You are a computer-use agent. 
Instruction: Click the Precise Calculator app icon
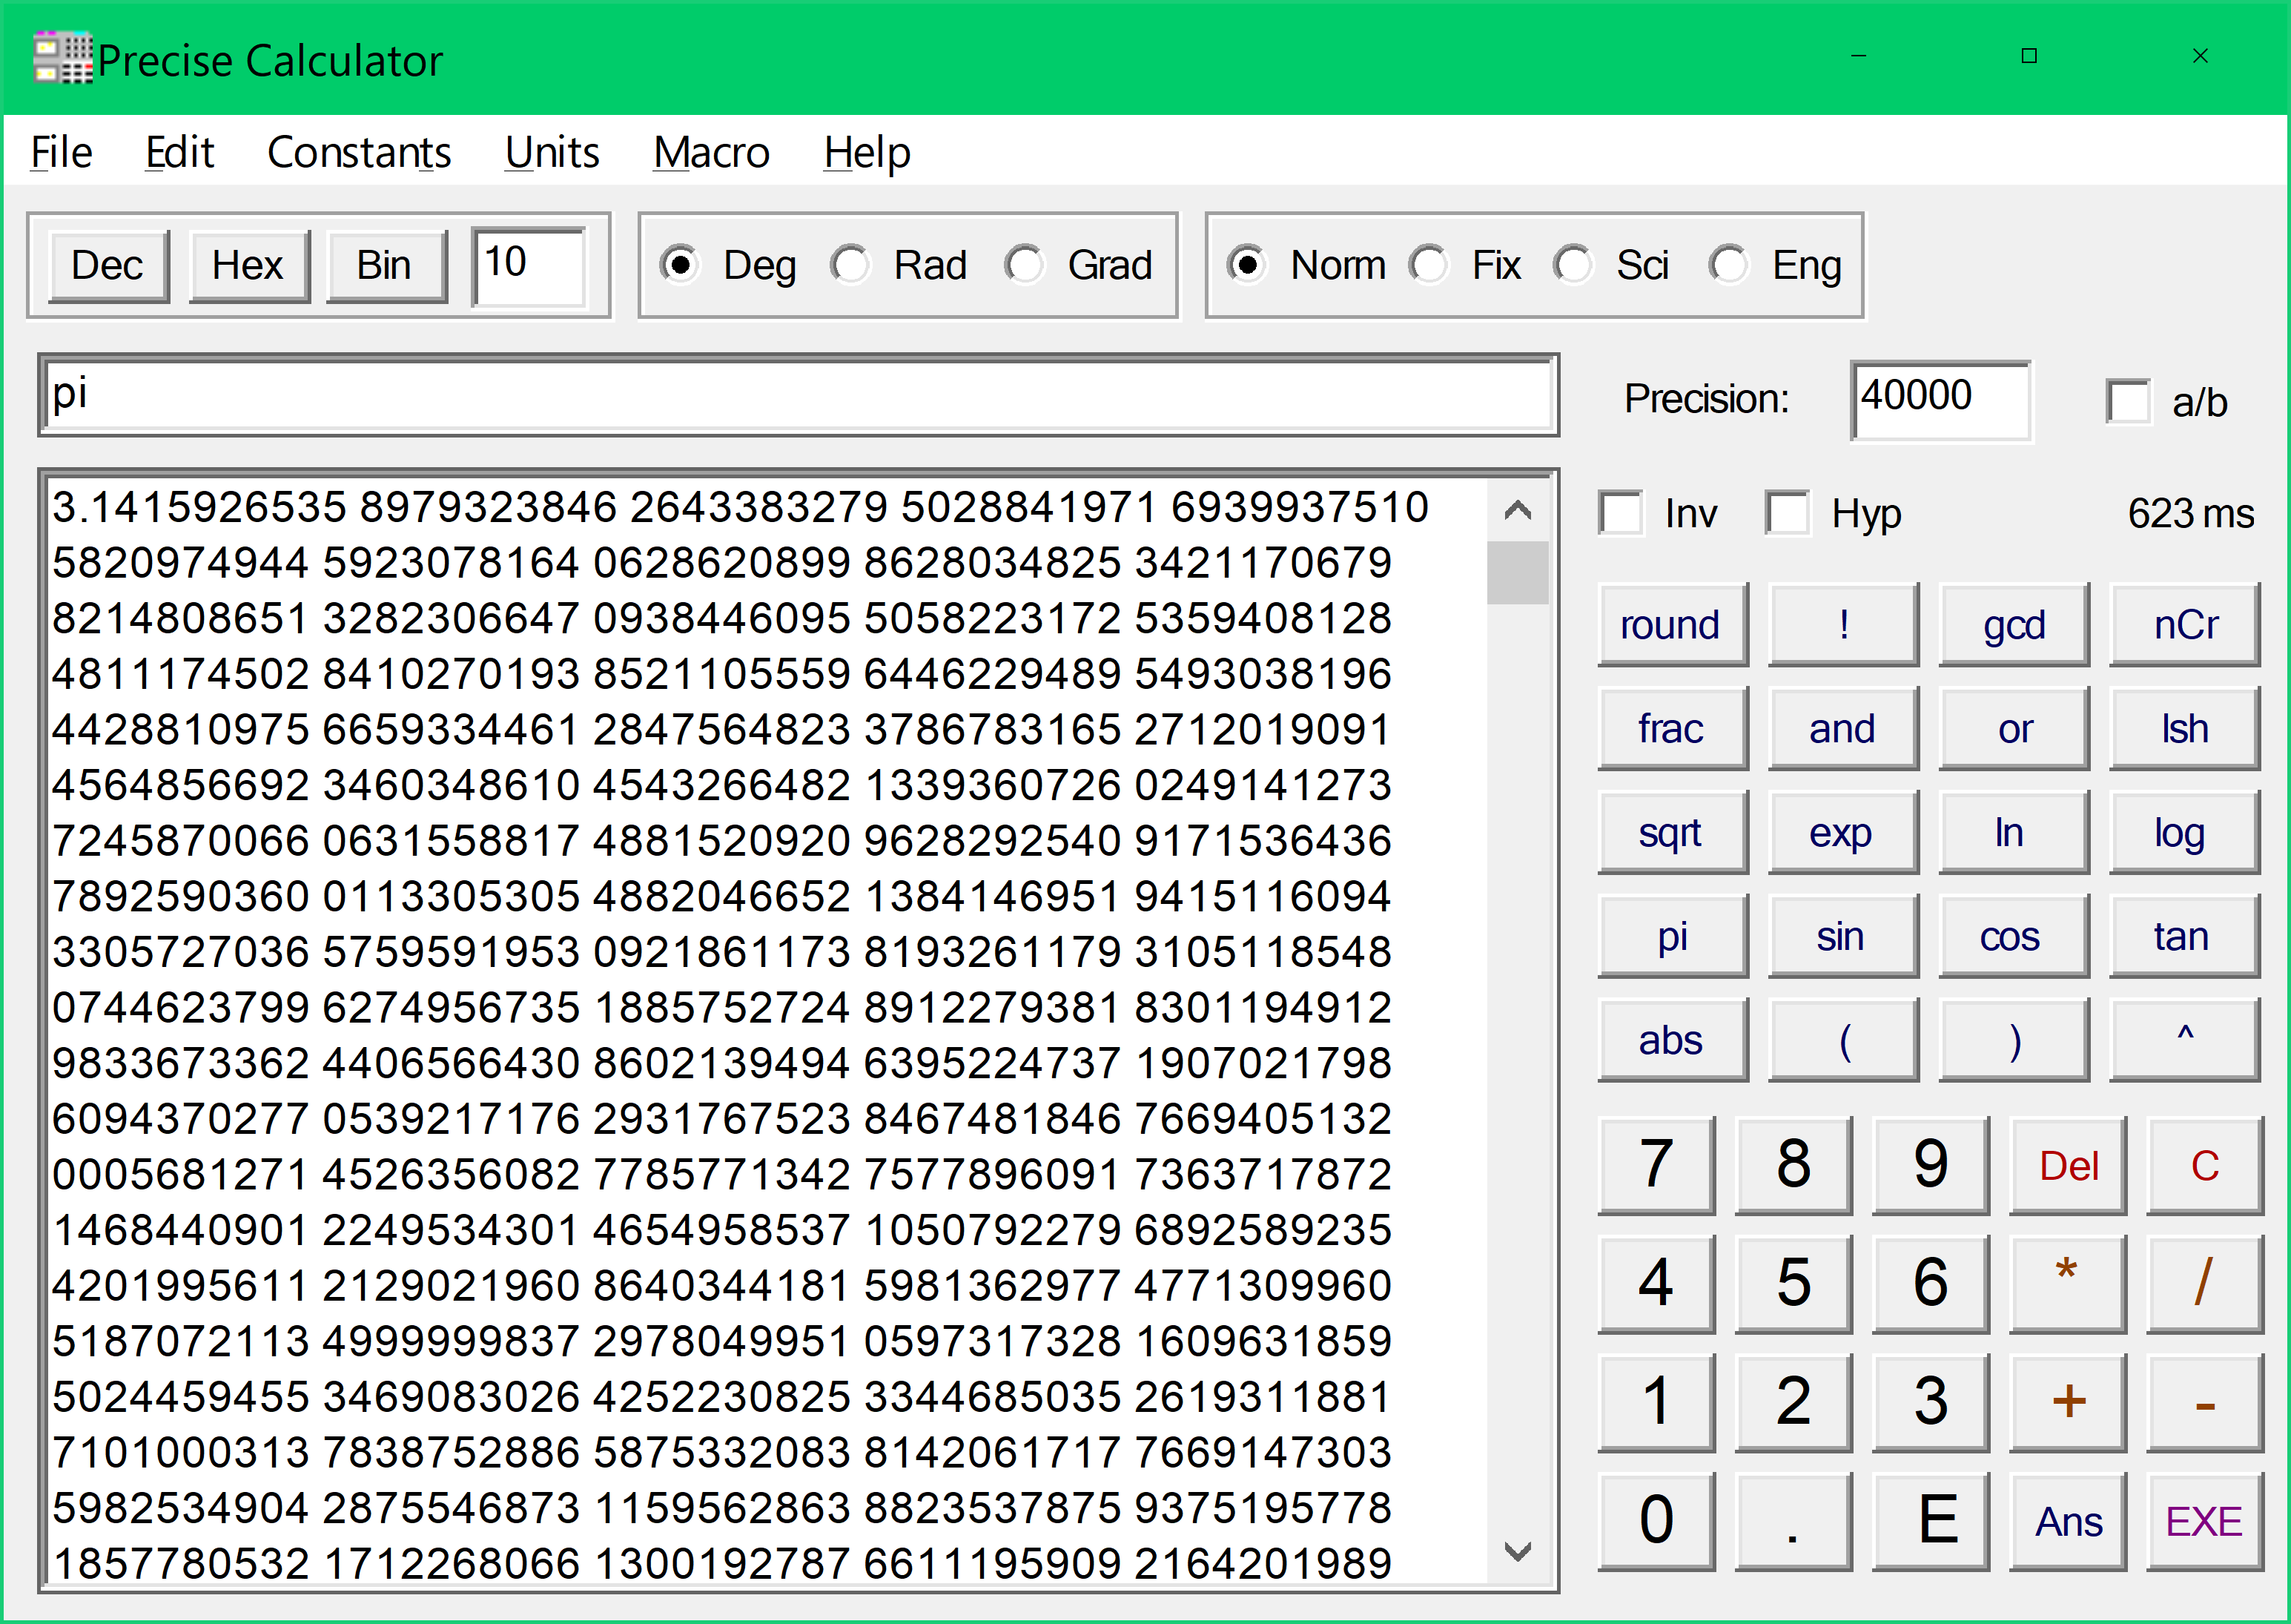(62, 58)
